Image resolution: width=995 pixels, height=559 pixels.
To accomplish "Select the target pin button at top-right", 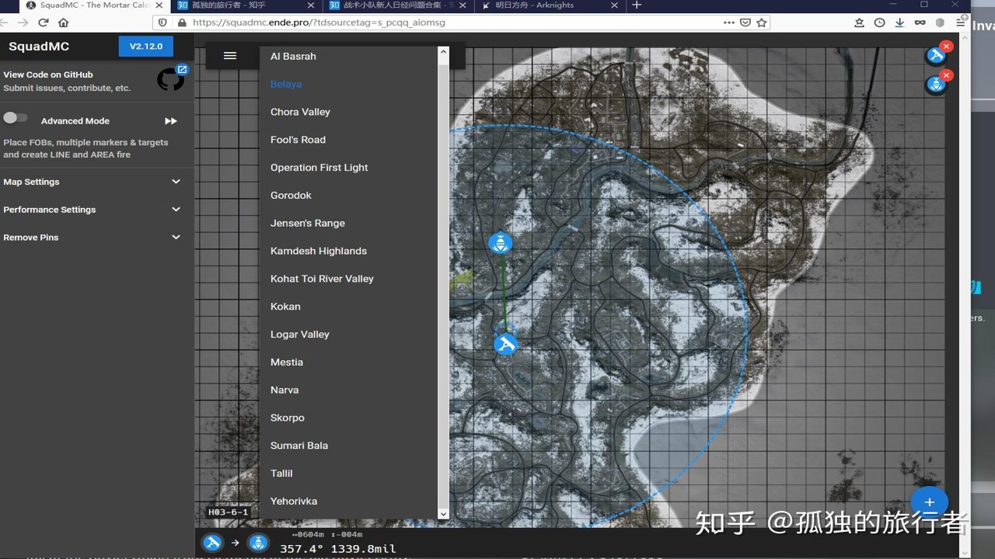I will (x=935, y=84).
